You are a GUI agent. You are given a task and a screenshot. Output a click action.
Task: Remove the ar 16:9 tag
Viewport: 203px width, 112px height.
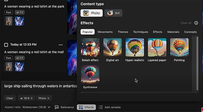click(32, 98)
